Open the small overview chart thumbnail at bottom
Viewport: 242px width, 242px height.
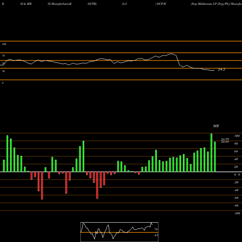pyautogui.click(x=120, y=232)
